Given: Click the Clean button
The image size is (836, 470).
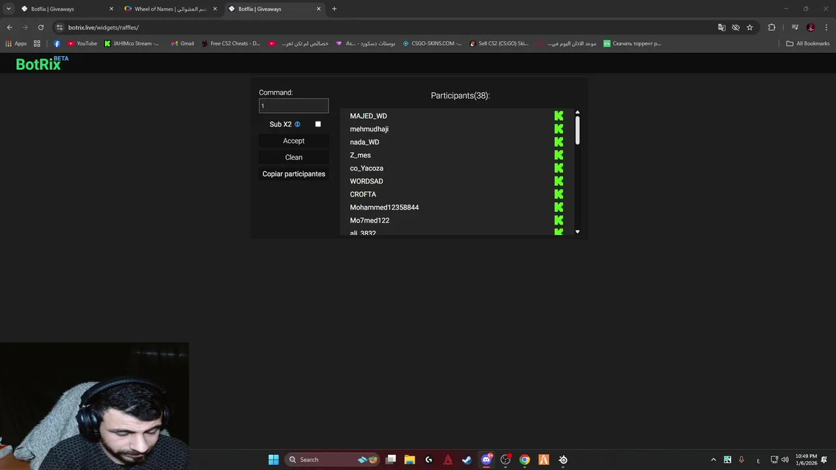Looking at the screenshot, I should click(x=294, y=157).
